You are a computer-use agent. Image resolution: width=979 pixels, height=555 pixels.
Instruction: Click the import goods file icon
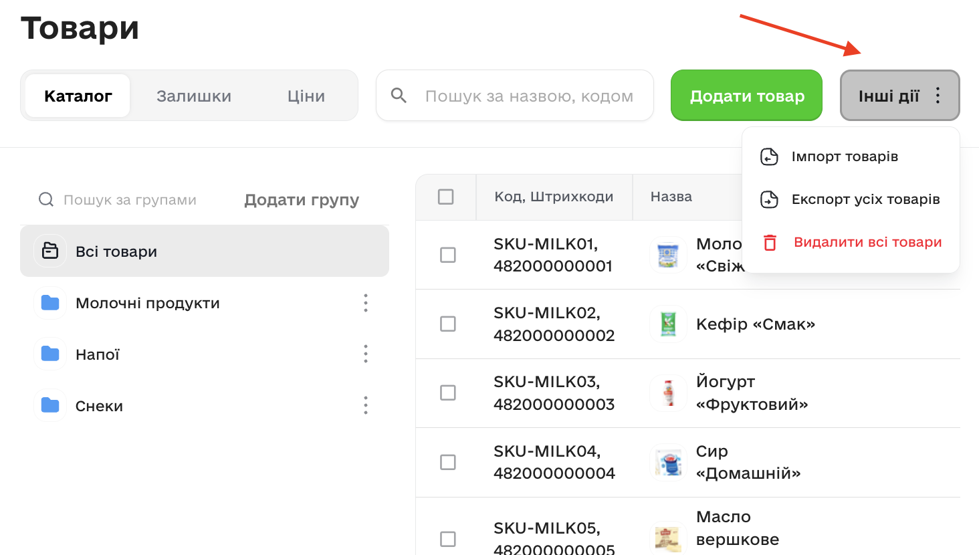pos(769,156)
